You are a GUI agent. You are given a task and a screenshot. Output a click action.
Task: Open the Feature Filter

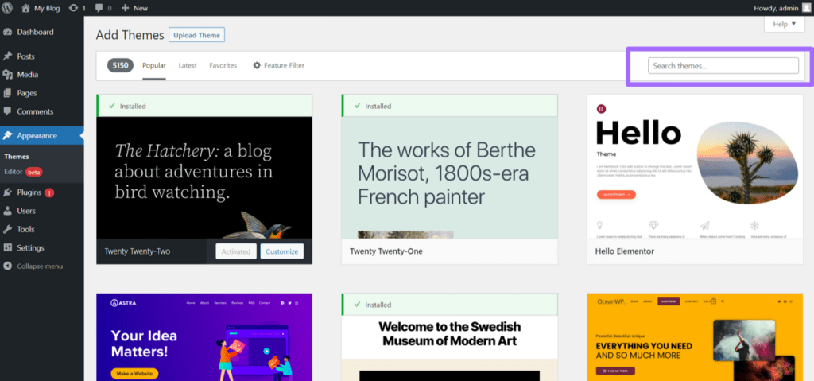pos(278,66)
